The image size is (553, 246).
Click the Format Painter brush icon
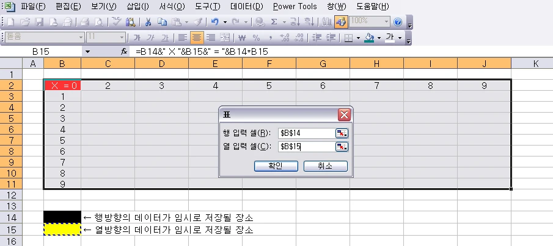197,22
